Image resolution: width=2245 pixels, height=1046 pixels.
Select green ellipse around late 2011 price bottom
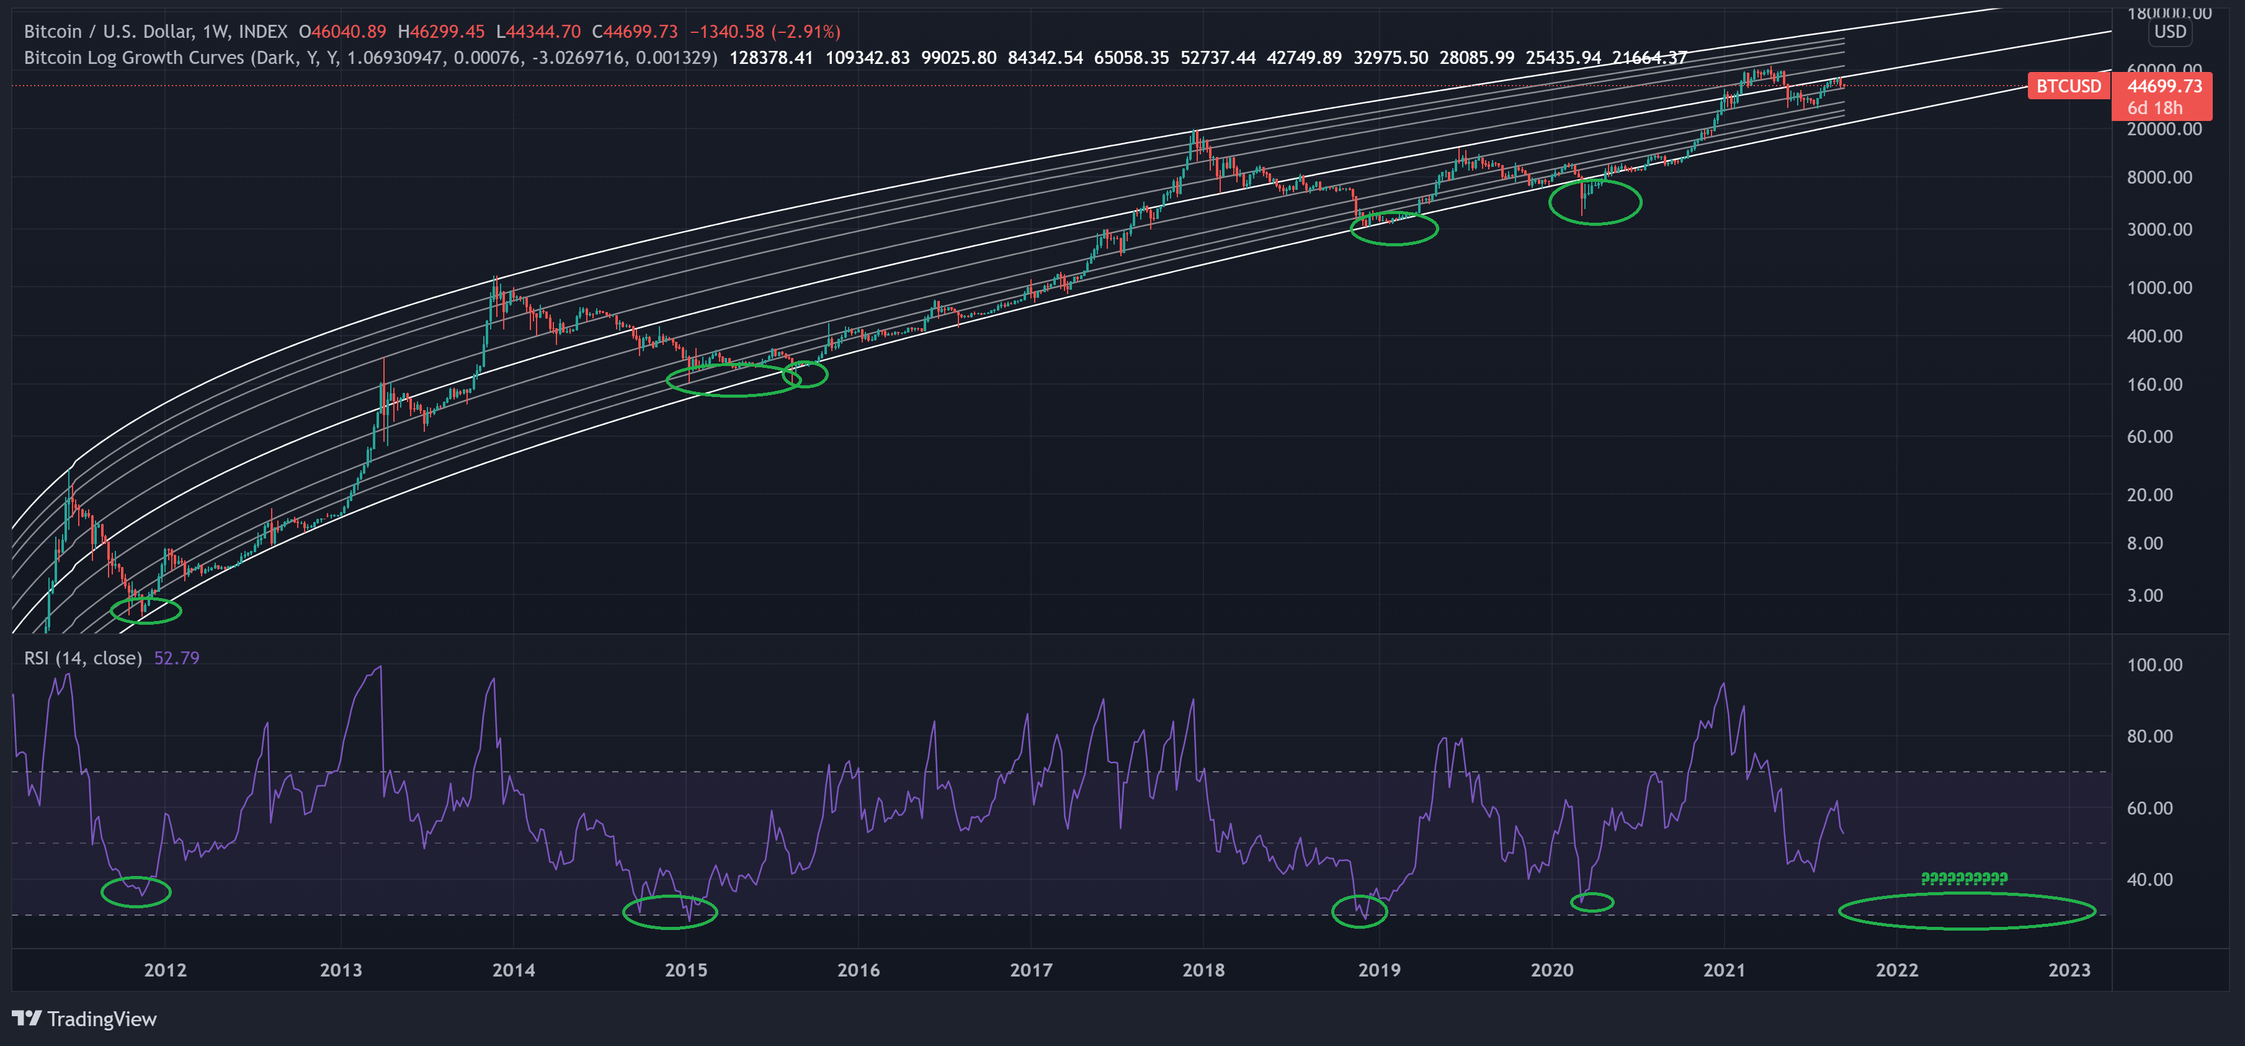click(146, 610)
